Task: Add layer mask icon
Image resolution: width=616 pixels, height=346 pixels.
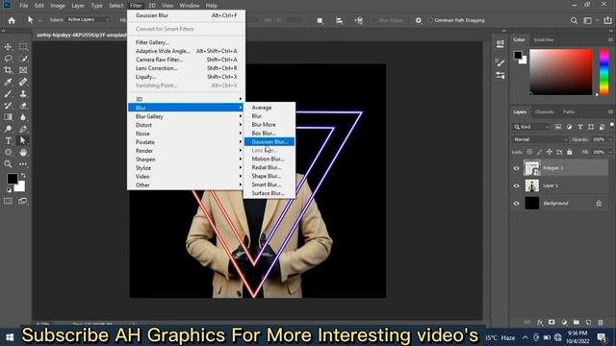Action: coord(552,322)
